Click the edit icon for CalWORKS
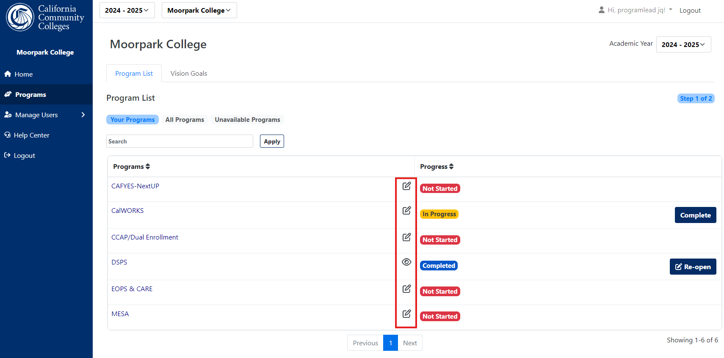Screen dimensions: 724x358 point(406,210)
